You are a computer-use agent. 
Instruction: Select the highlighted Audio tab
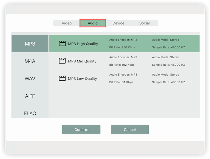pos(93,23)
